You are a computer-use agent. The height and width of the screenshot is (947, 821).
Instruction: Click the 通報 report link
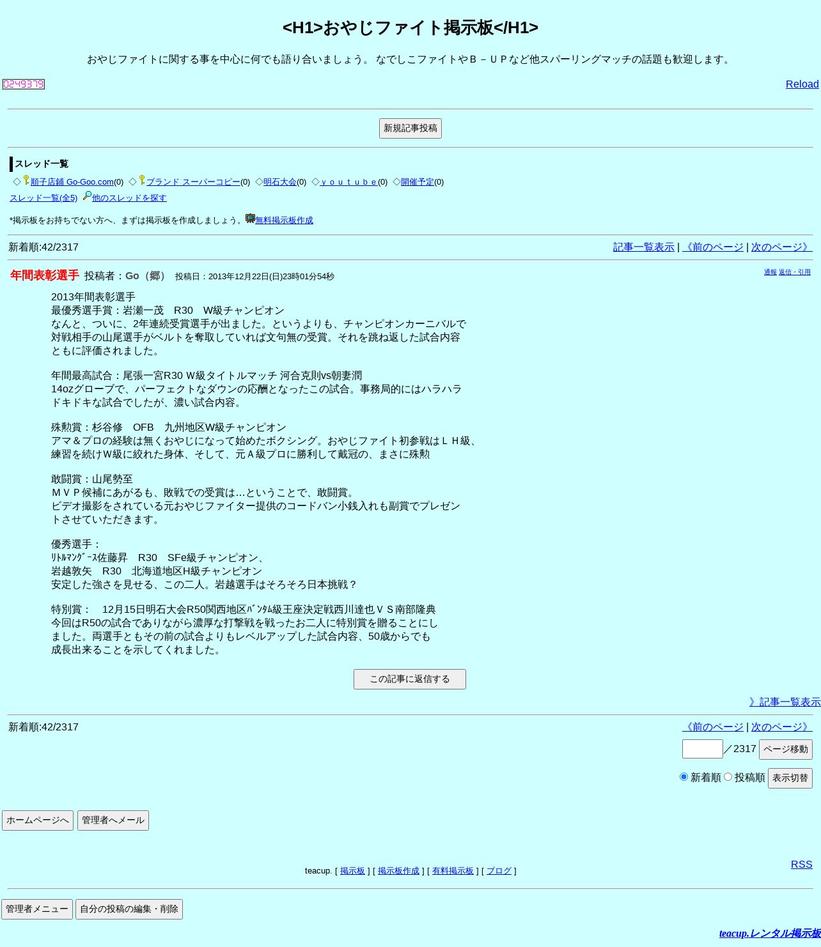[770, 272]
